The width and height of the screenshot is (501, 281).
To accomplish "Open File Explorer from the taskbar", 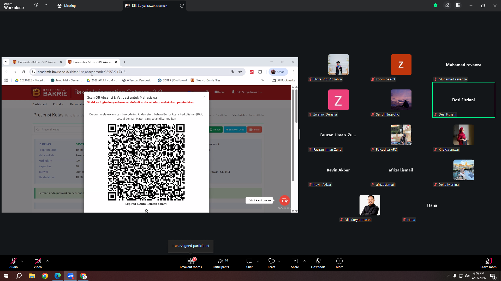I will (x=32, y=276).
